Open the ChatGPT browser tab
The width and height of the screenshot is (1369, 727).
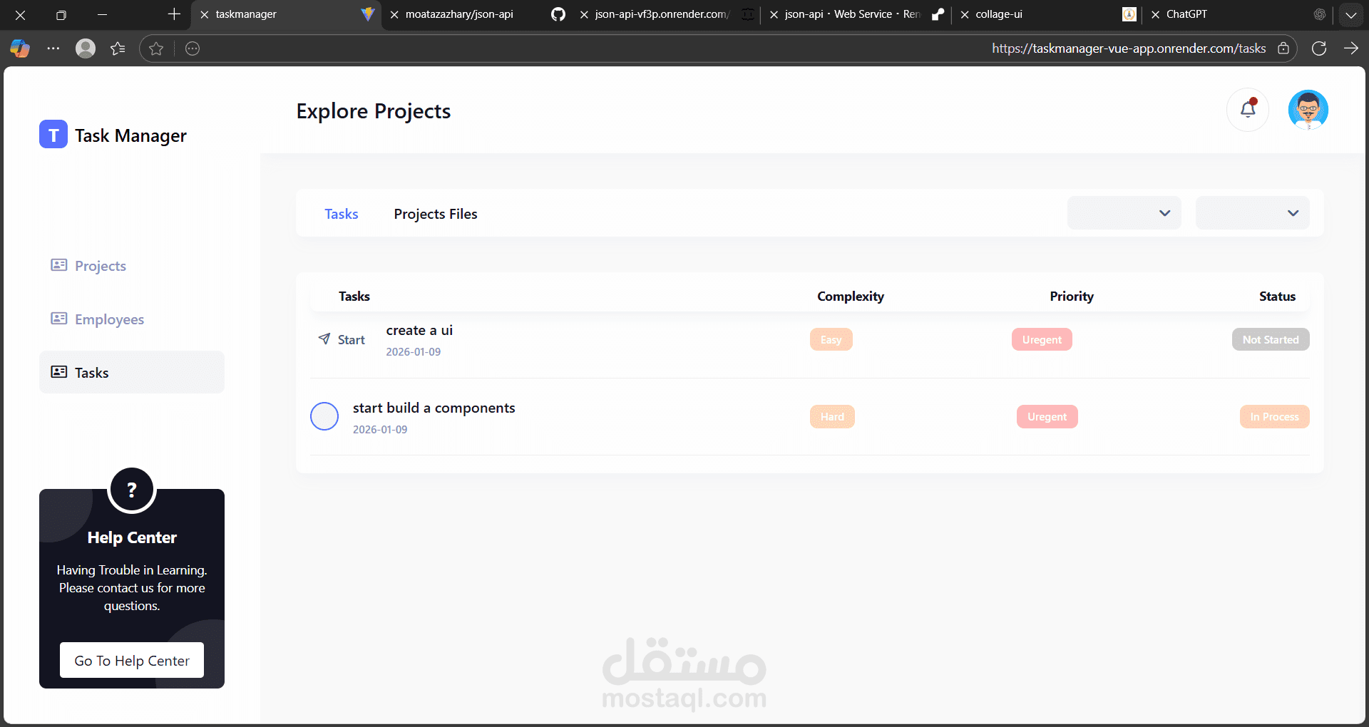pyautogui.click(x=1238, y=14)
